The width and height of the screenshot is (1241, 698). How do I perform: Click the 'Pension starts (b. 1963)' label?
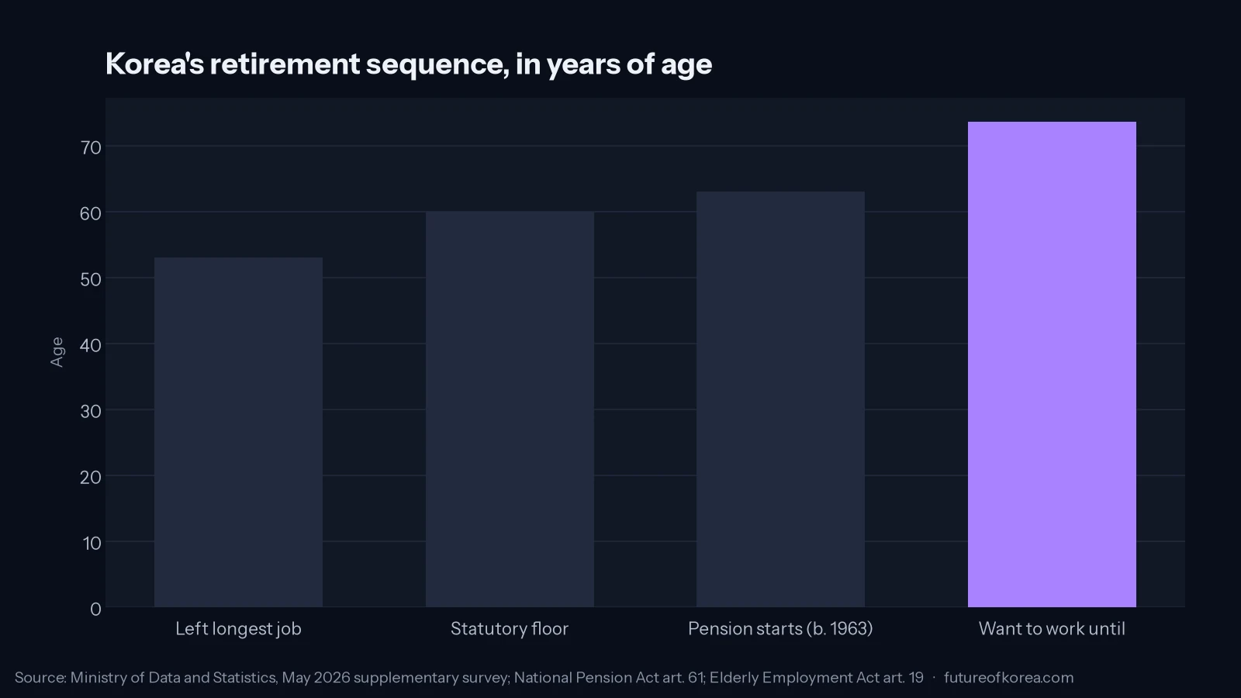[x=780, y=629]
